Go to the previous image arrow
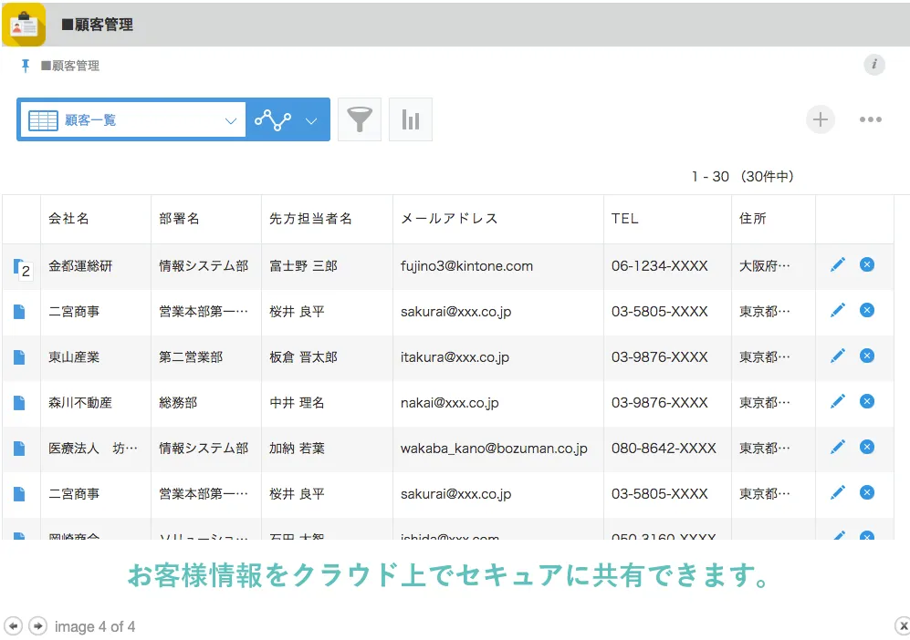The width and height of the screenshot is (910, 640). (14, 625)
